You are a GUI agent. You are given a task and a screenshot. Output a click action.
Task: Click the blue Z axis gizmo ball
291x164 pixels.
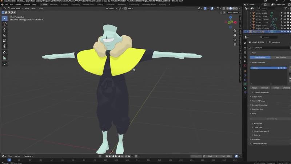(x=231, y=17)
